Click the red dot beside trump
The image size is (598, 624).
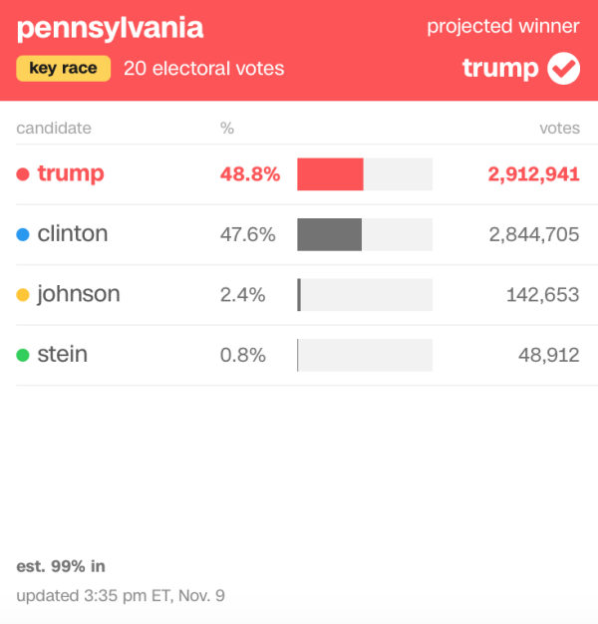23,174
